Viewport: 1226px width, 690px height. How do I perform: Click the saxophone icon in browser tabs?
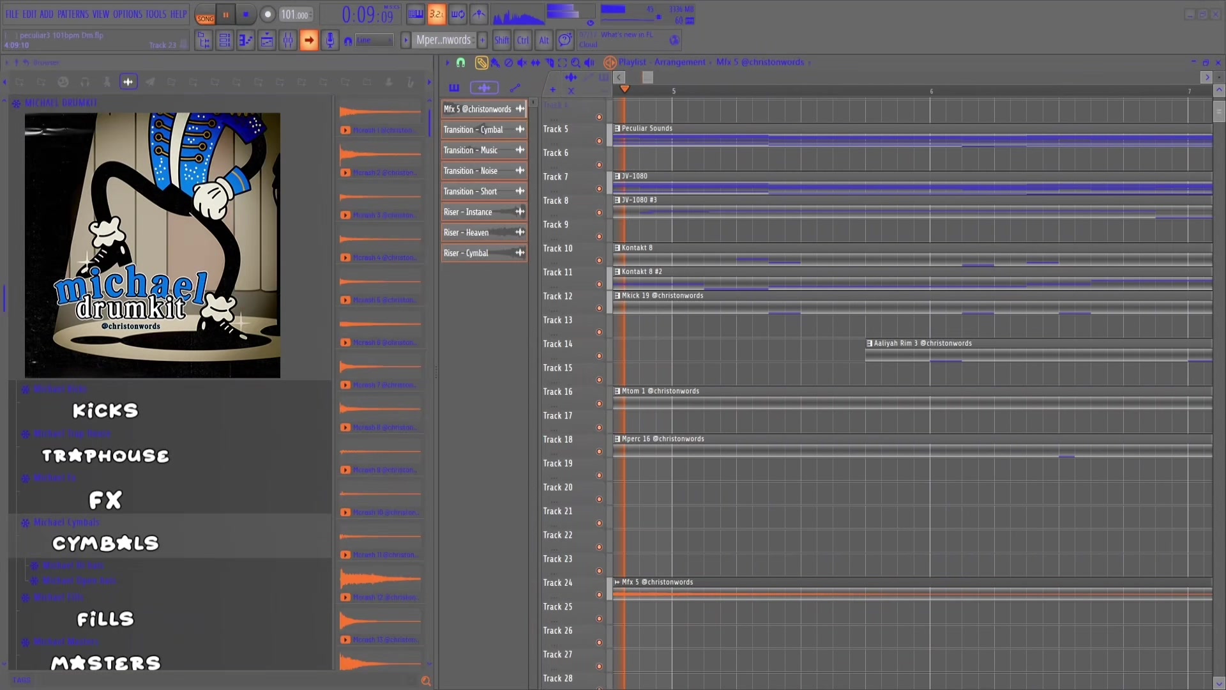point(411,82)
